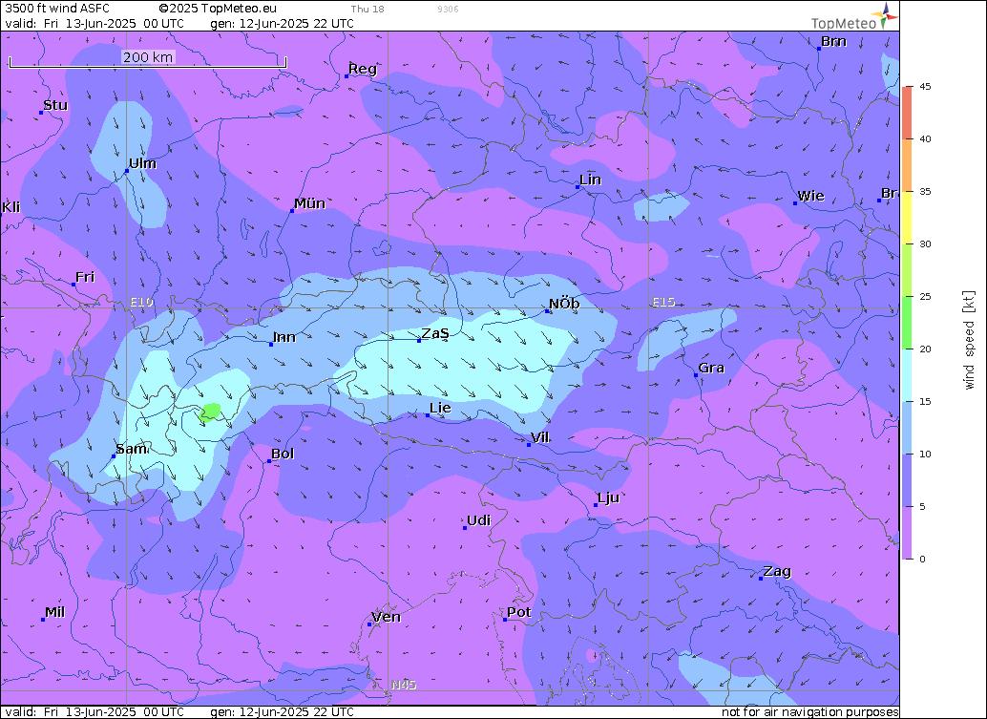The image size is (987, 719).
Task: Click the "Mil" city label
Action: pyautogui.click(x=54, y=612)
